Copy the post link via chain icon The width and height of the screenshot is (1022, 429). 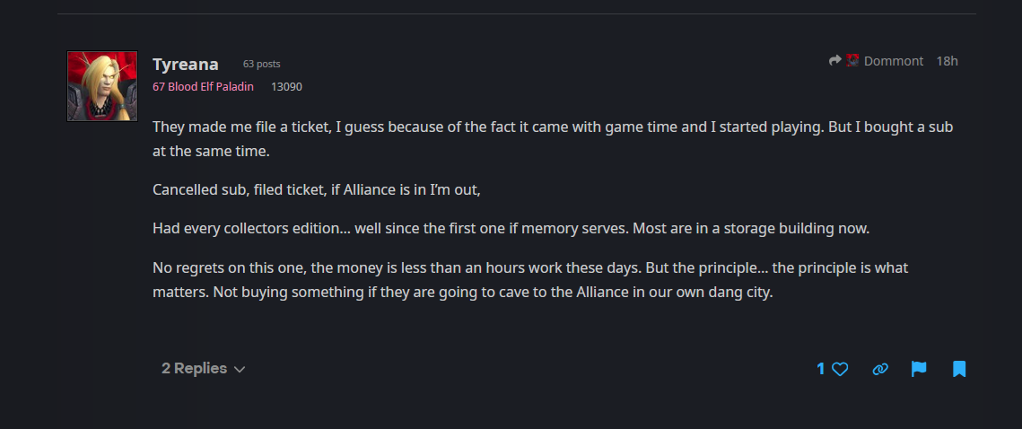880,369
